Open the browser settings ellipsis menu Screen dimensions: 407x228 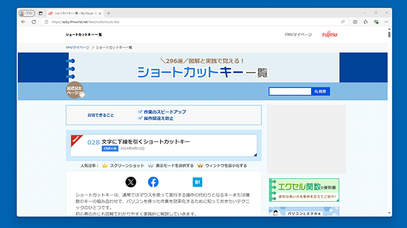tap(386, 22)
